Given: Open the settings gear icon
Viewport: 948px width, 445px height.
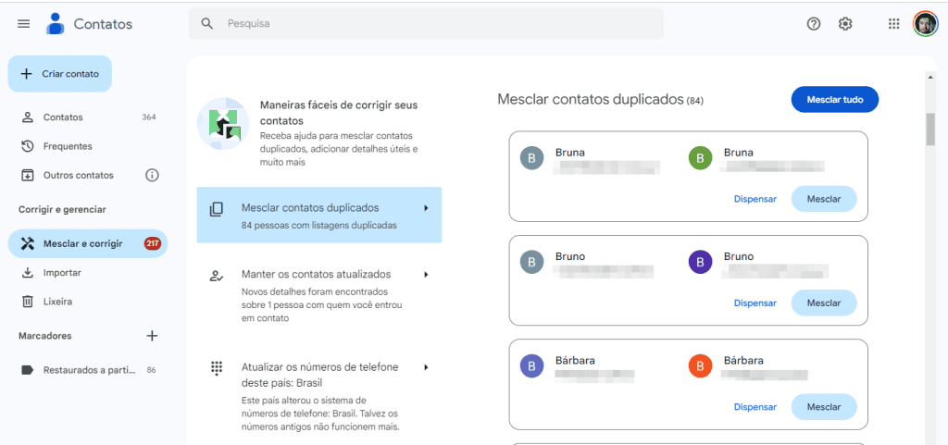Looking at the screenshot, I should click(845, 24).
